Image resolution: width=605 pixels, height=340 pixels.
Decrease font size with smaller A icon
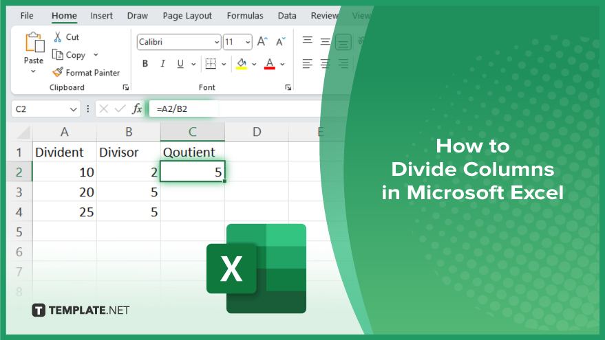coord(281,42)
